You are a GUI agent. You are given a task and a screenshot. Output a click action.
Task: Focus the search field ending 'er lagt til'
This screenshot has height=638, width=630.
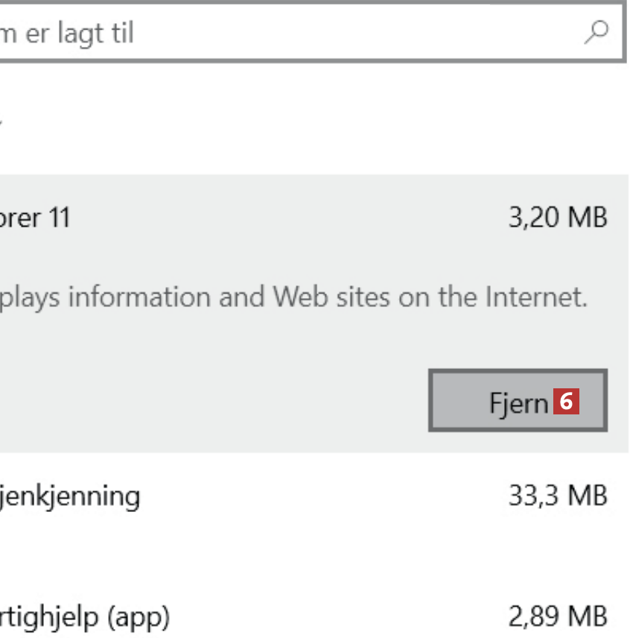[x=298, y=34]
